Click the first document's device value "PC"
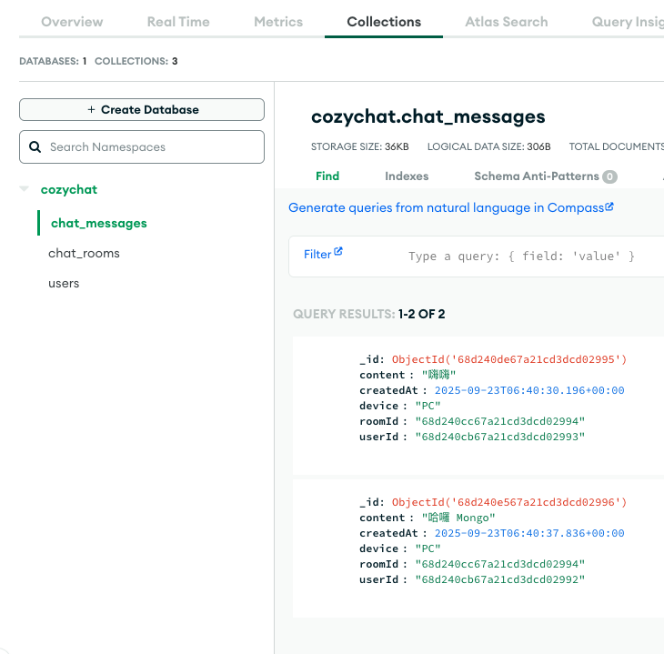The image size is (664, 654). coord(428,406)
